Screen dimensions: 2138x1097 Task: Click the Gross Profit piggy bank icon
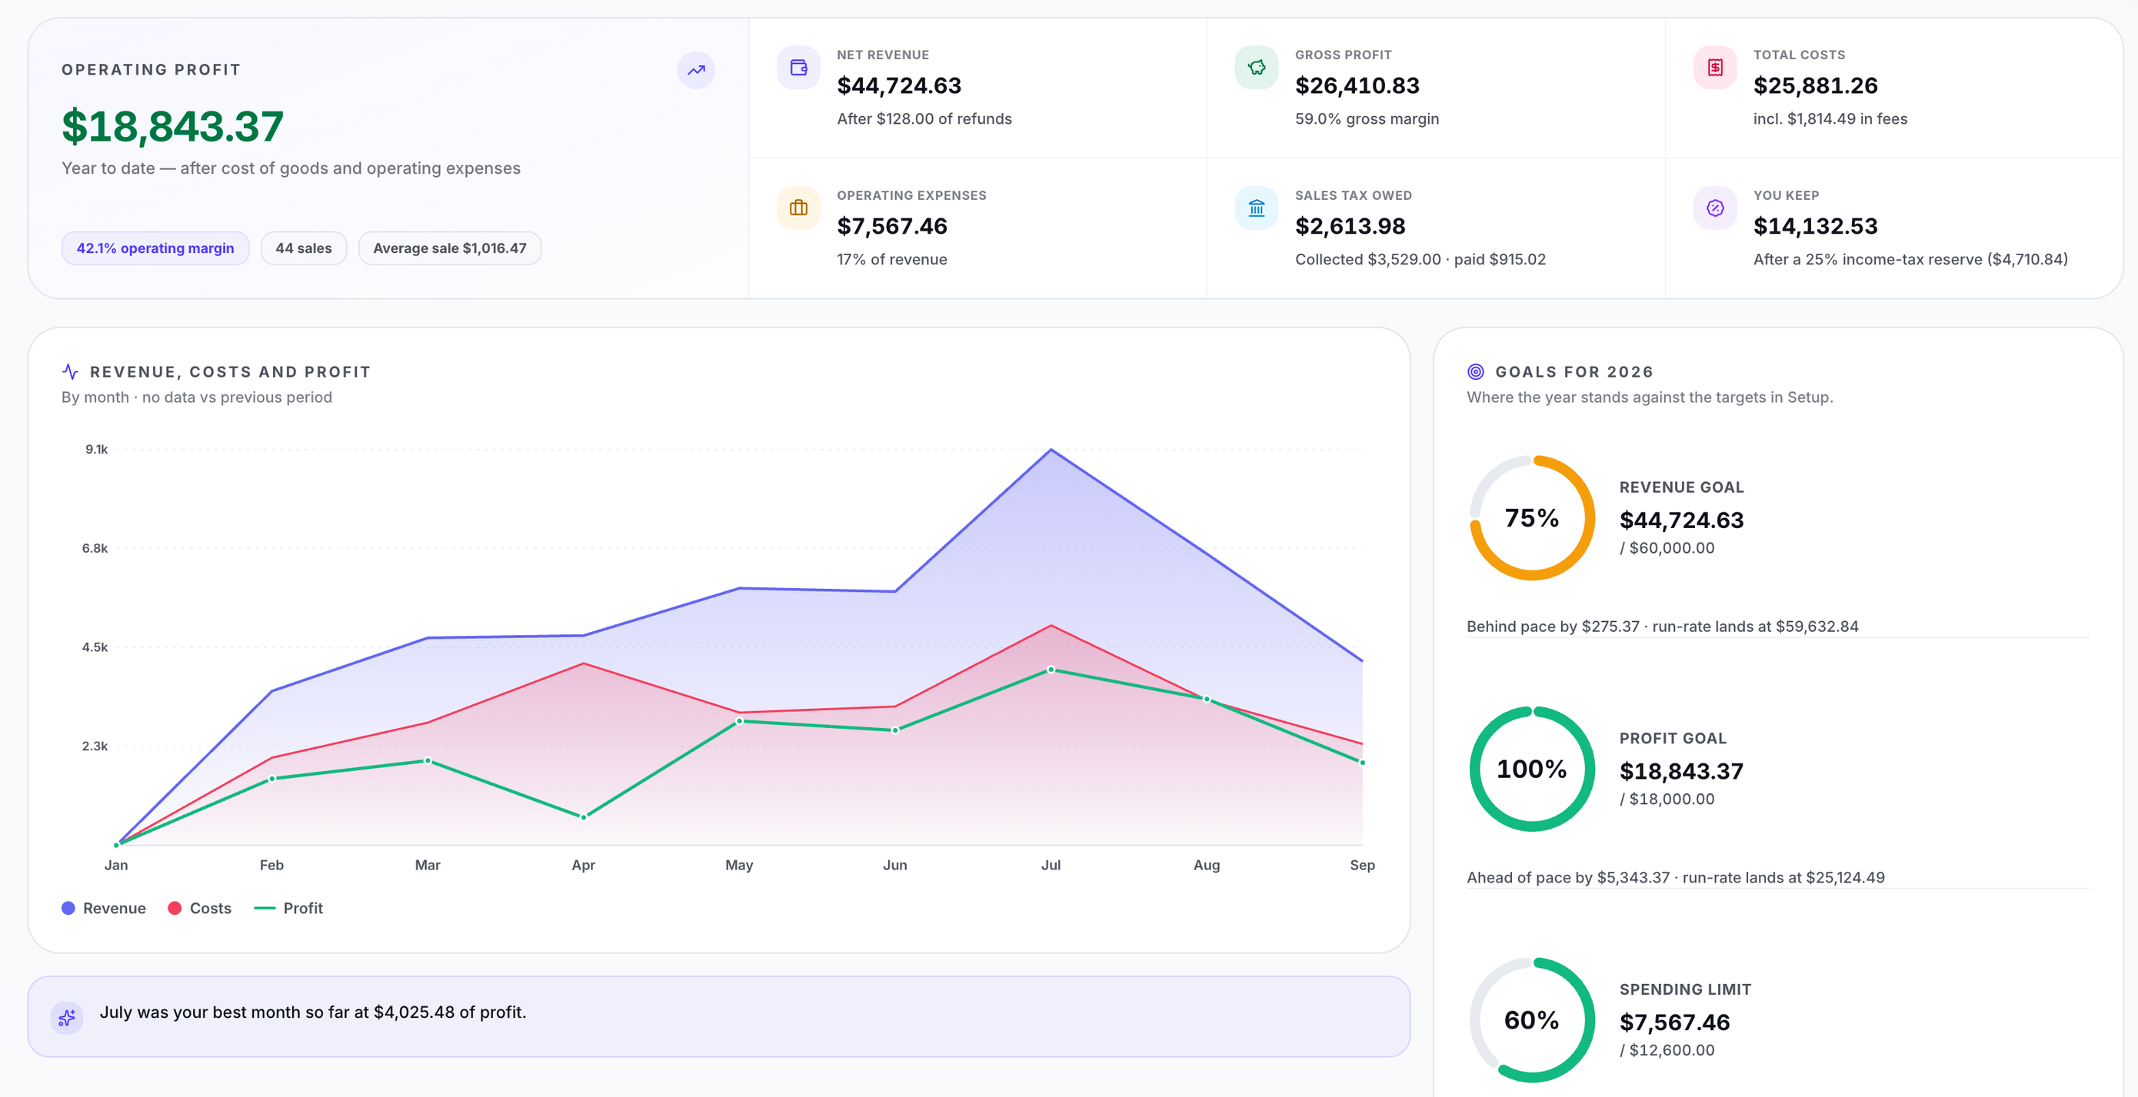pos(1257,67)
